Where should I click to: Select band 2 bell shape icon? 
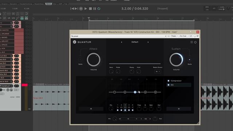pyautogui.click(x=121, y=107)
